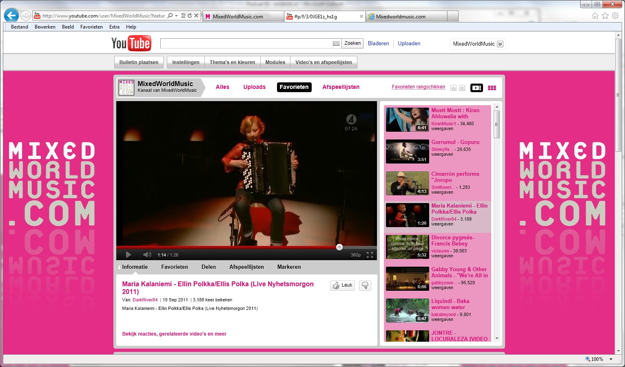Viewport: 625px width, 367px height.
Task: Click the video progress bar scrubber
Action: (x=339, y=247)
